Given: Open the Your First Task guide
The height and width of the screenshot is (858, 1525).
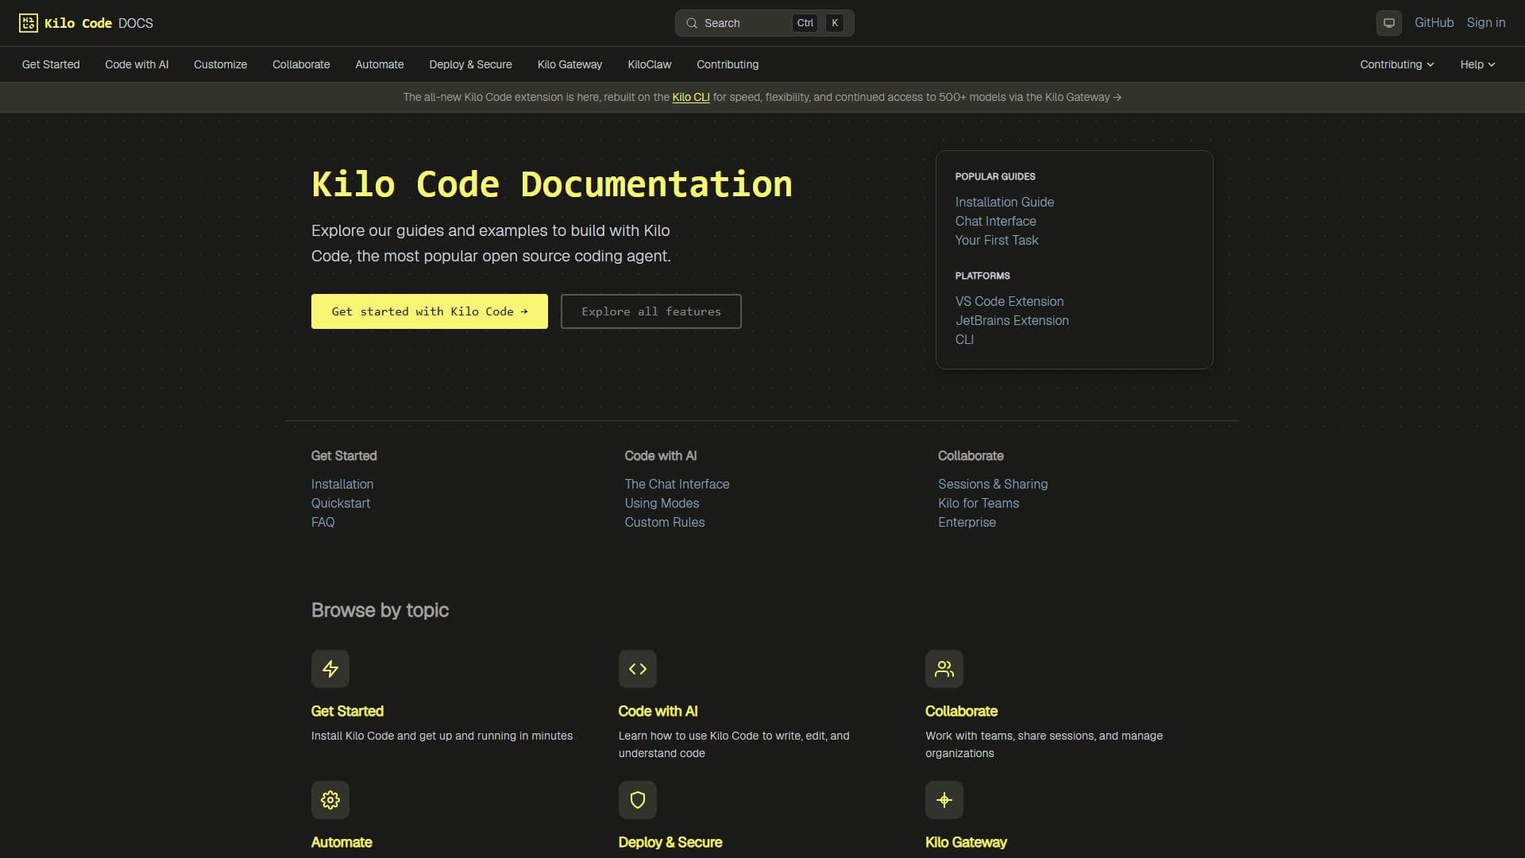Looking at the screenshot, I should point(996,240).
